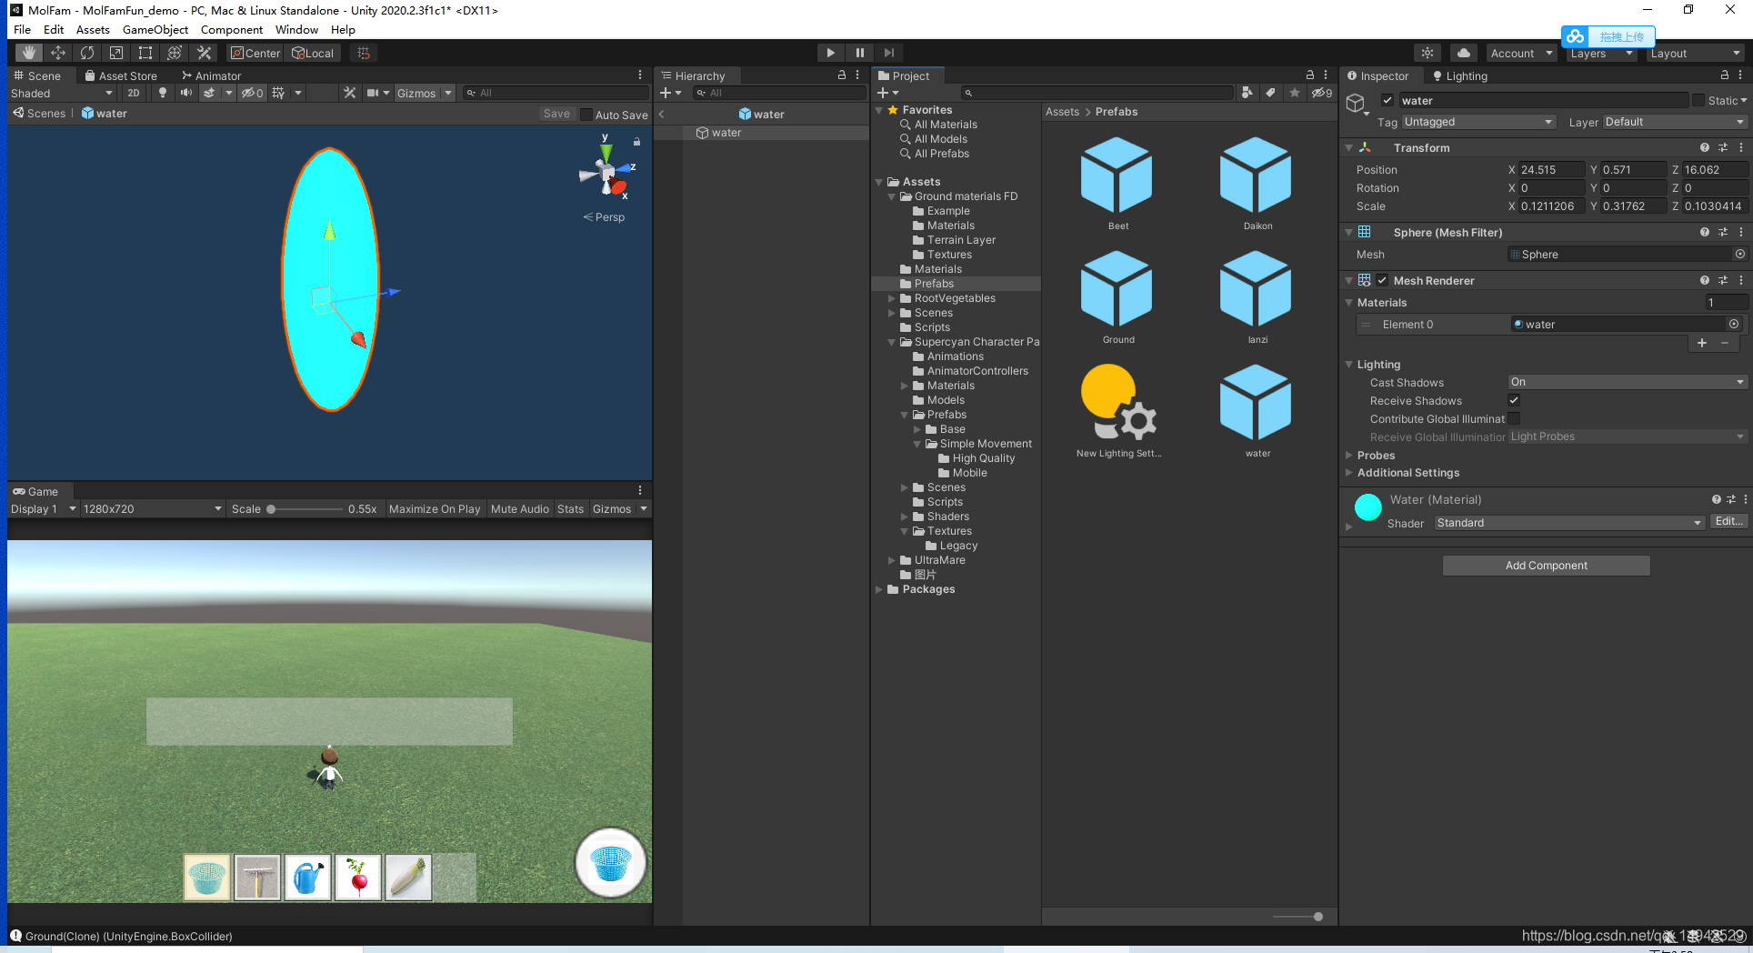
Task: Open object picker for Mesh Sphere
Action: pyautogui.click(x=1740, y=255)
